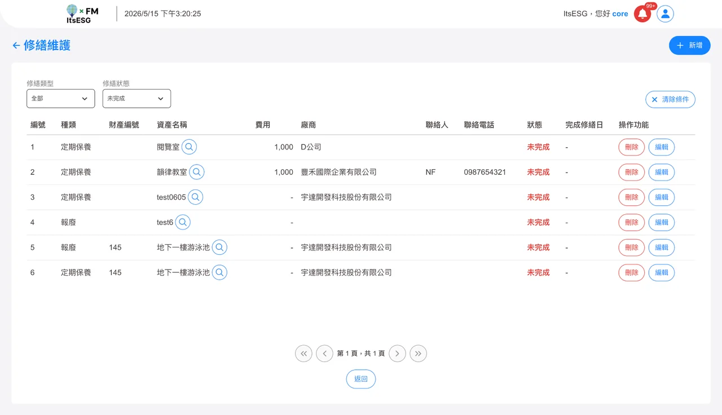
Task: Delete row 3 test0605
Action: [x=632, y=197]
